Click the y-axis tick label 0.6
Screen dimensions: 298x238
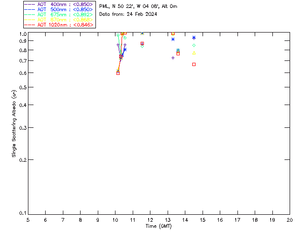click(23, 73)
